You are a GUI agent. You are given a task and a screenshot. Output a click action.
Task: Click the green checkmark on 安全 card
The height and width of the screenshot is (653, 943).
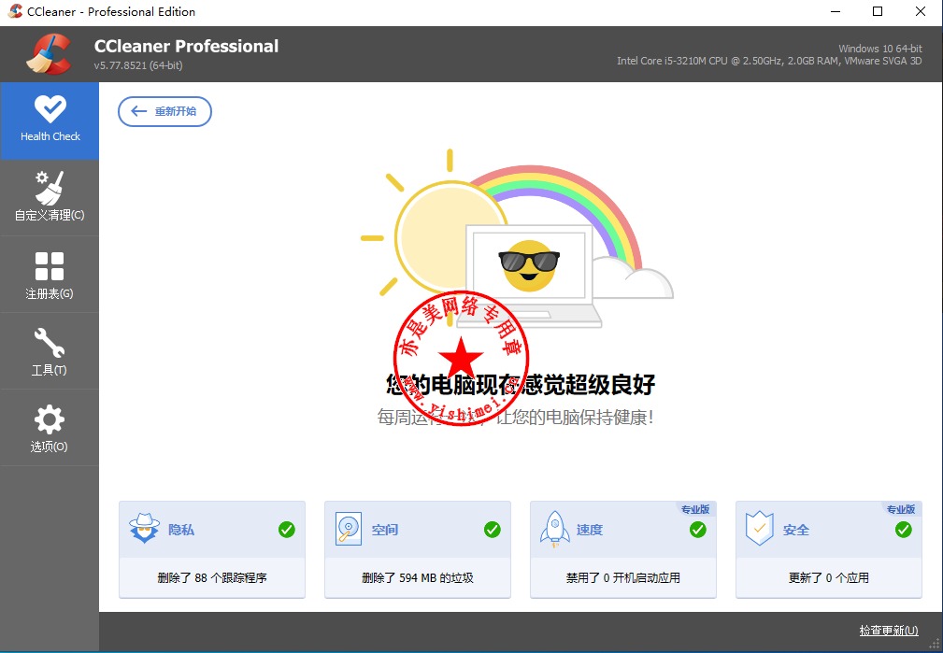tap(904, 530)
